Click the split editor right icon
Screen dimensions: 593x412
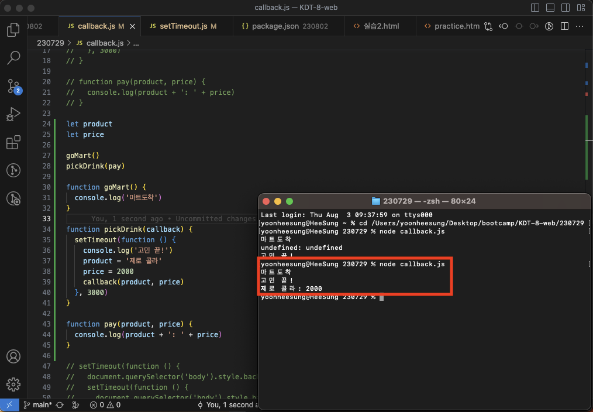[x=564, y=26]
